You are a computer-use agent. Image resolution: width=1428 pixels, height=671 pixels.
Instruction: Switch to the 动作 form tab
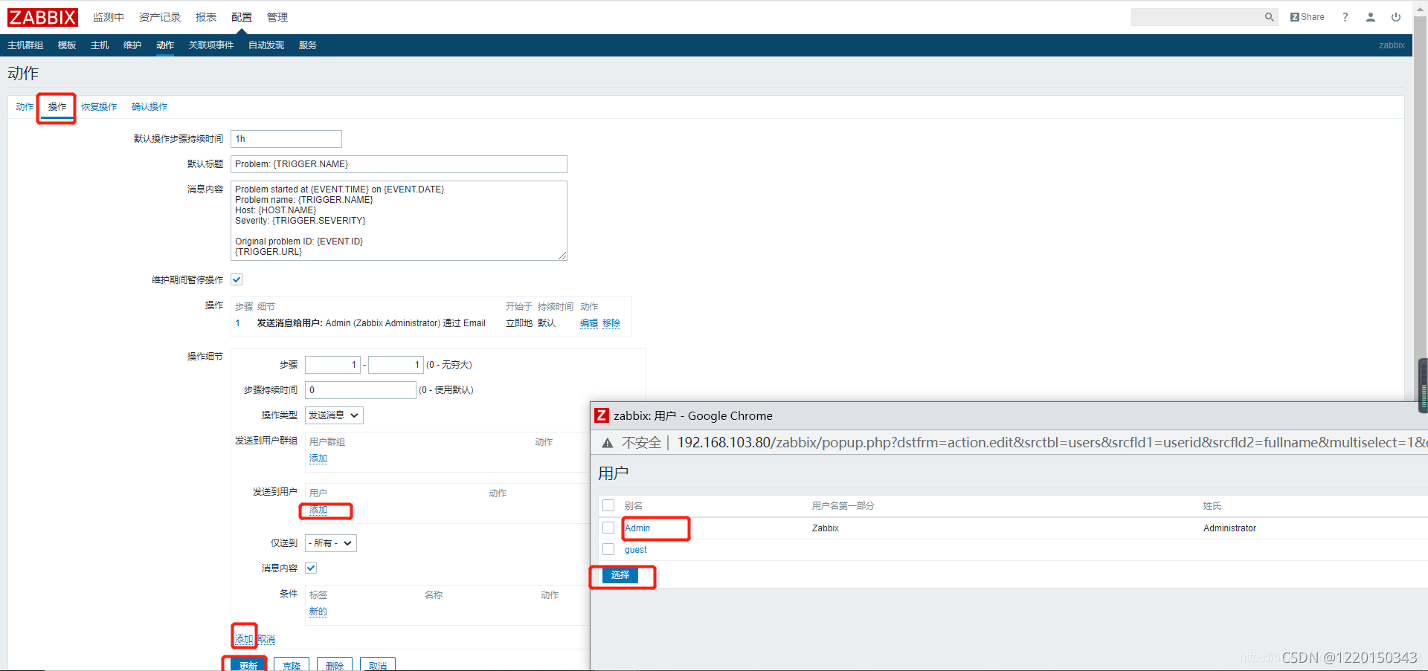click(x=25, y=107)
